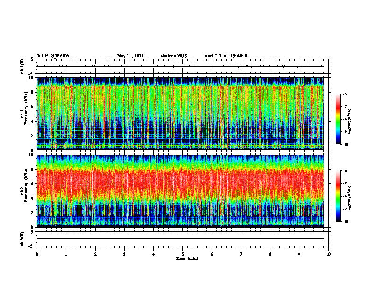Click the ch.2 frequency tick label '8'
Image resolution: width=370 pixels, height=285 pixels.
pyautogui.click(x=33, y=170)
